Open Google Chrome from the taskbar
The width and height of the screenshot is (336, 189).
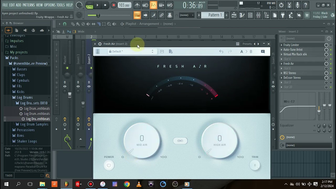coord(127,184)
